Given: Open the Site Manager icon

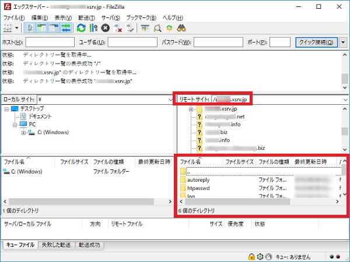Looking at the screenshot, I should pos(7,28).
